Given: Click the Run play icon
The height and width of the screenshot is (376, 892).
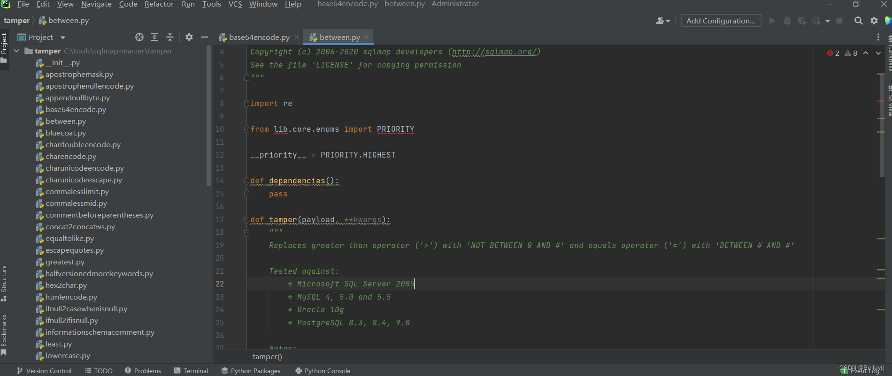Looking at the screenshot, I should tap(772, 21).
